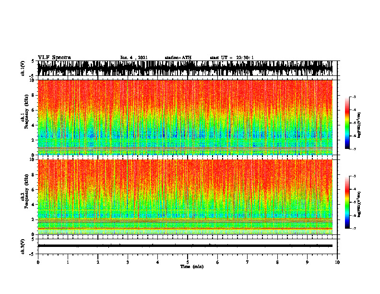The width and height of the screenshot is (380, 294).
Task: Click time-axis tick label "6"
Action: pyautogui.click(x=218, y=262)
